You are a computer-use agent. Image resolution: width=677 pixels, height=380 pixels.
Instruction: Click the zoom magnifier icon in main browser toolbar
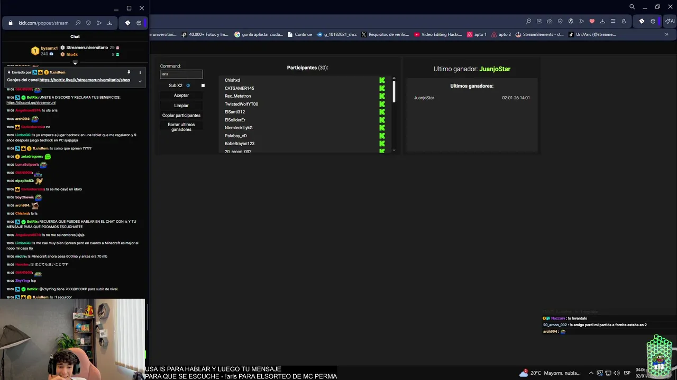(528, 21)
